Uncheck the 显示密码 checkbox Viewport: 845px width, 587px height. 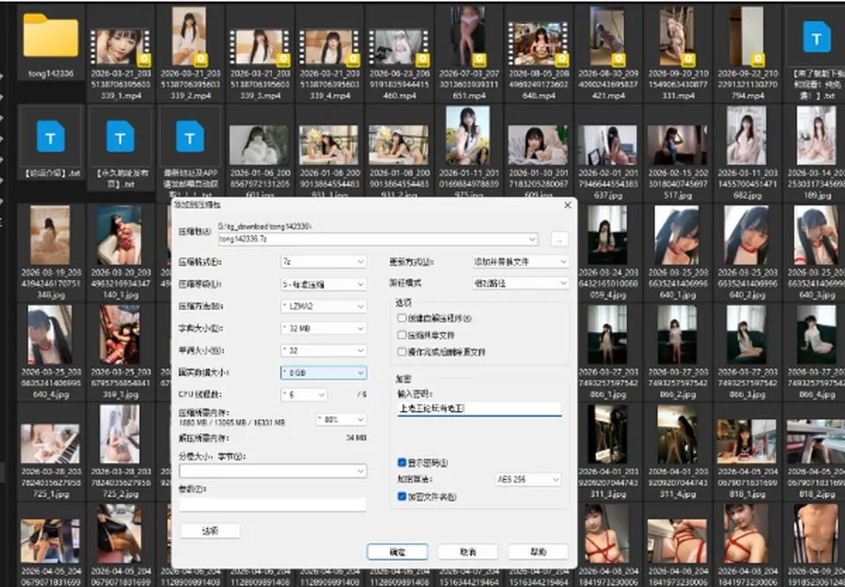[x=401, y=463]
